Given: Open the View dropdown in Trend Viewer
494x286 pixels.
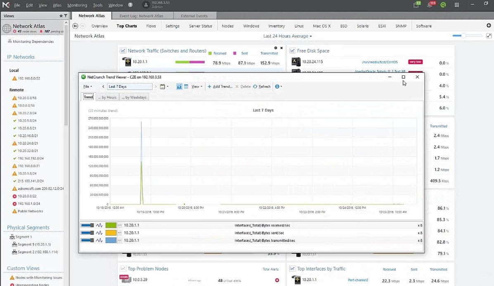Looking at the screenshot, I should click(x=197, y=87).
